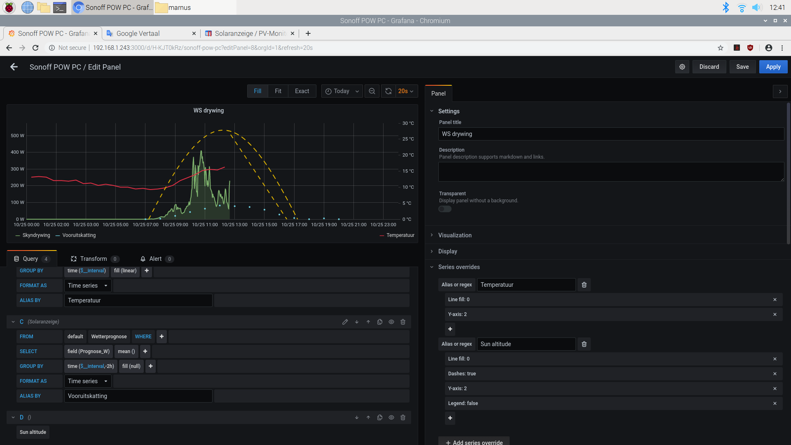The width and height of the screenshot is (791, 445).
Task: Click the Apply button
Action: tap(773, 67)
